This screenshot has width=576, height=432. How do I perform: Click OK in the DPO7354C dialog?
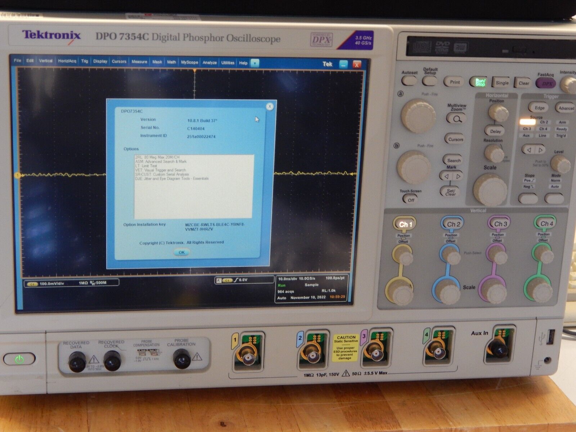pyautogui.click(x=181, y=252)
